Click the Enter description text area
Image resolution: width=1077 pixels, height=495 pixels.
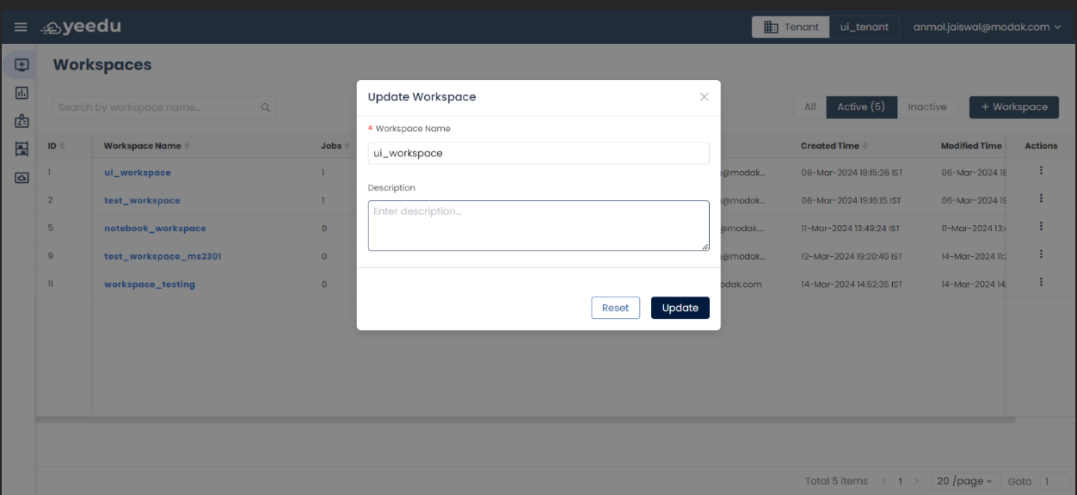(538, 225)
